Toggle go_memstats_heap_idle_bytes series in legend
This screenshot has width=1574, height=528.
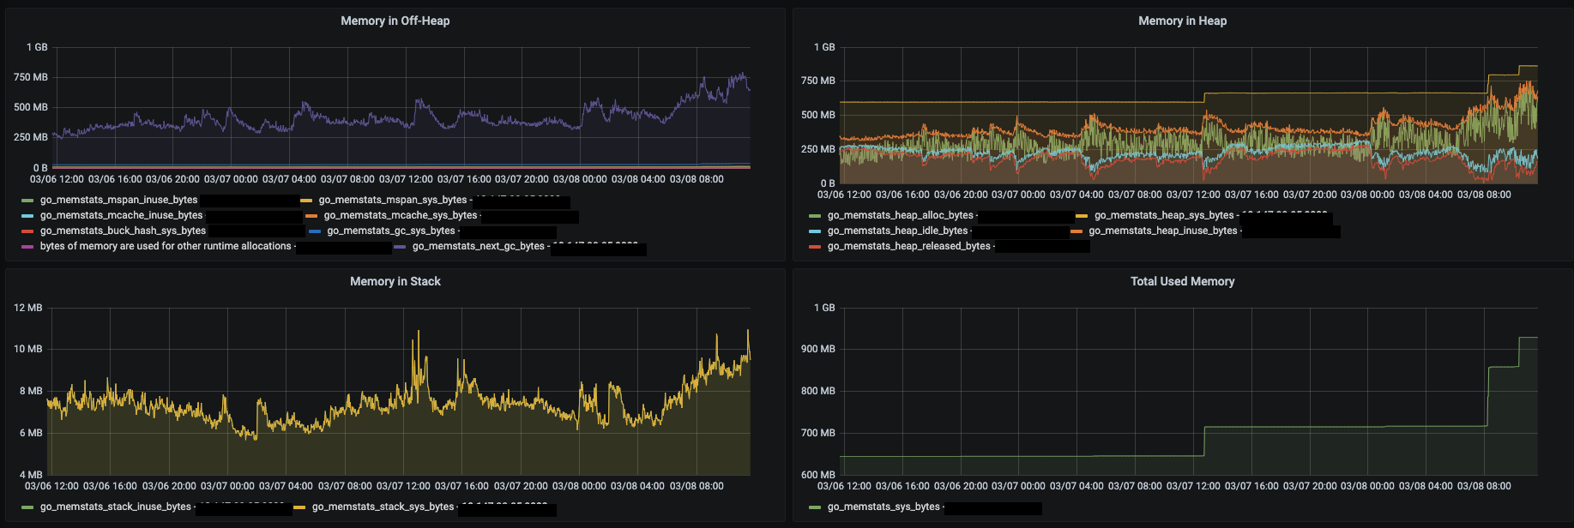click(897, 231)
